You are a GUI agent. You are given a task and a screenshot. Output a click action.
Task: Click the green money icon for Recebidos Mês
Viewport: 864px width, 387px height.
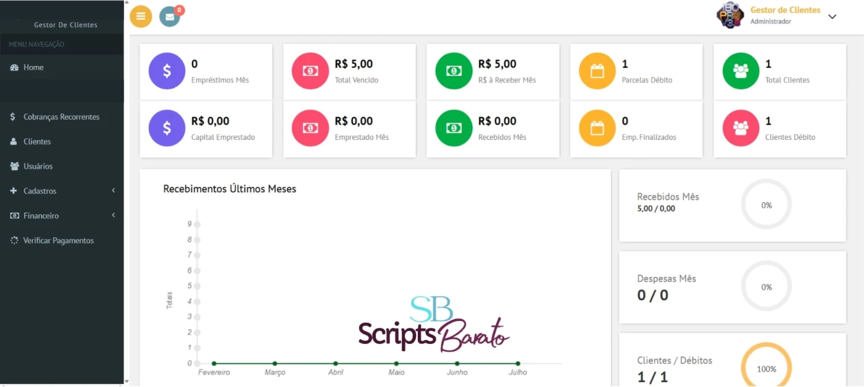coord(454,128)
